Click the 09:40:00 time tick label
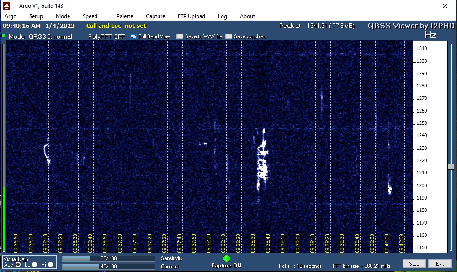This screenshot has width=457, height=272. click(x=387, y=243)
